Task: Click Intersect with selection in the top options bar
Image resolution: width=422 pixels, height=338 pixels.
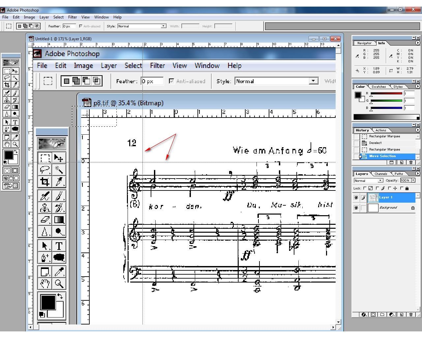Action: pos(37,26)
